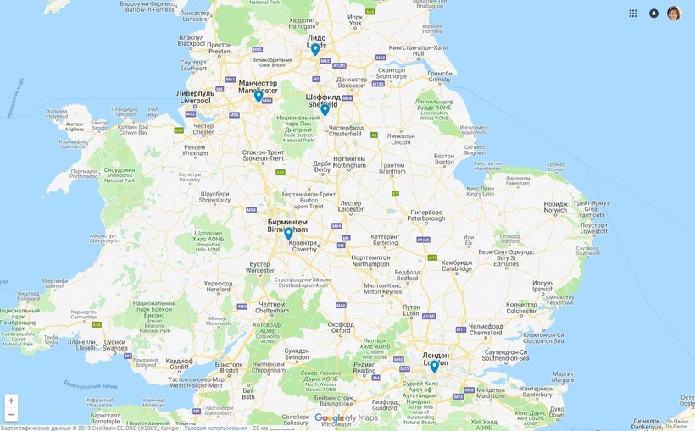Click the Norwich city label

(x=555, y=207)
